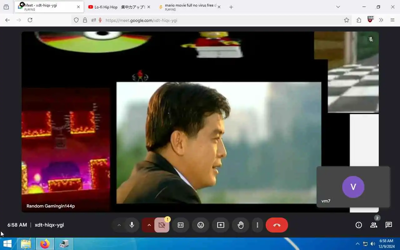Open the third taskbar application icon
The image size is (400, 250).
64,244
